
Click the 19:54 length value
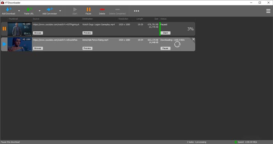coord(140,40)
